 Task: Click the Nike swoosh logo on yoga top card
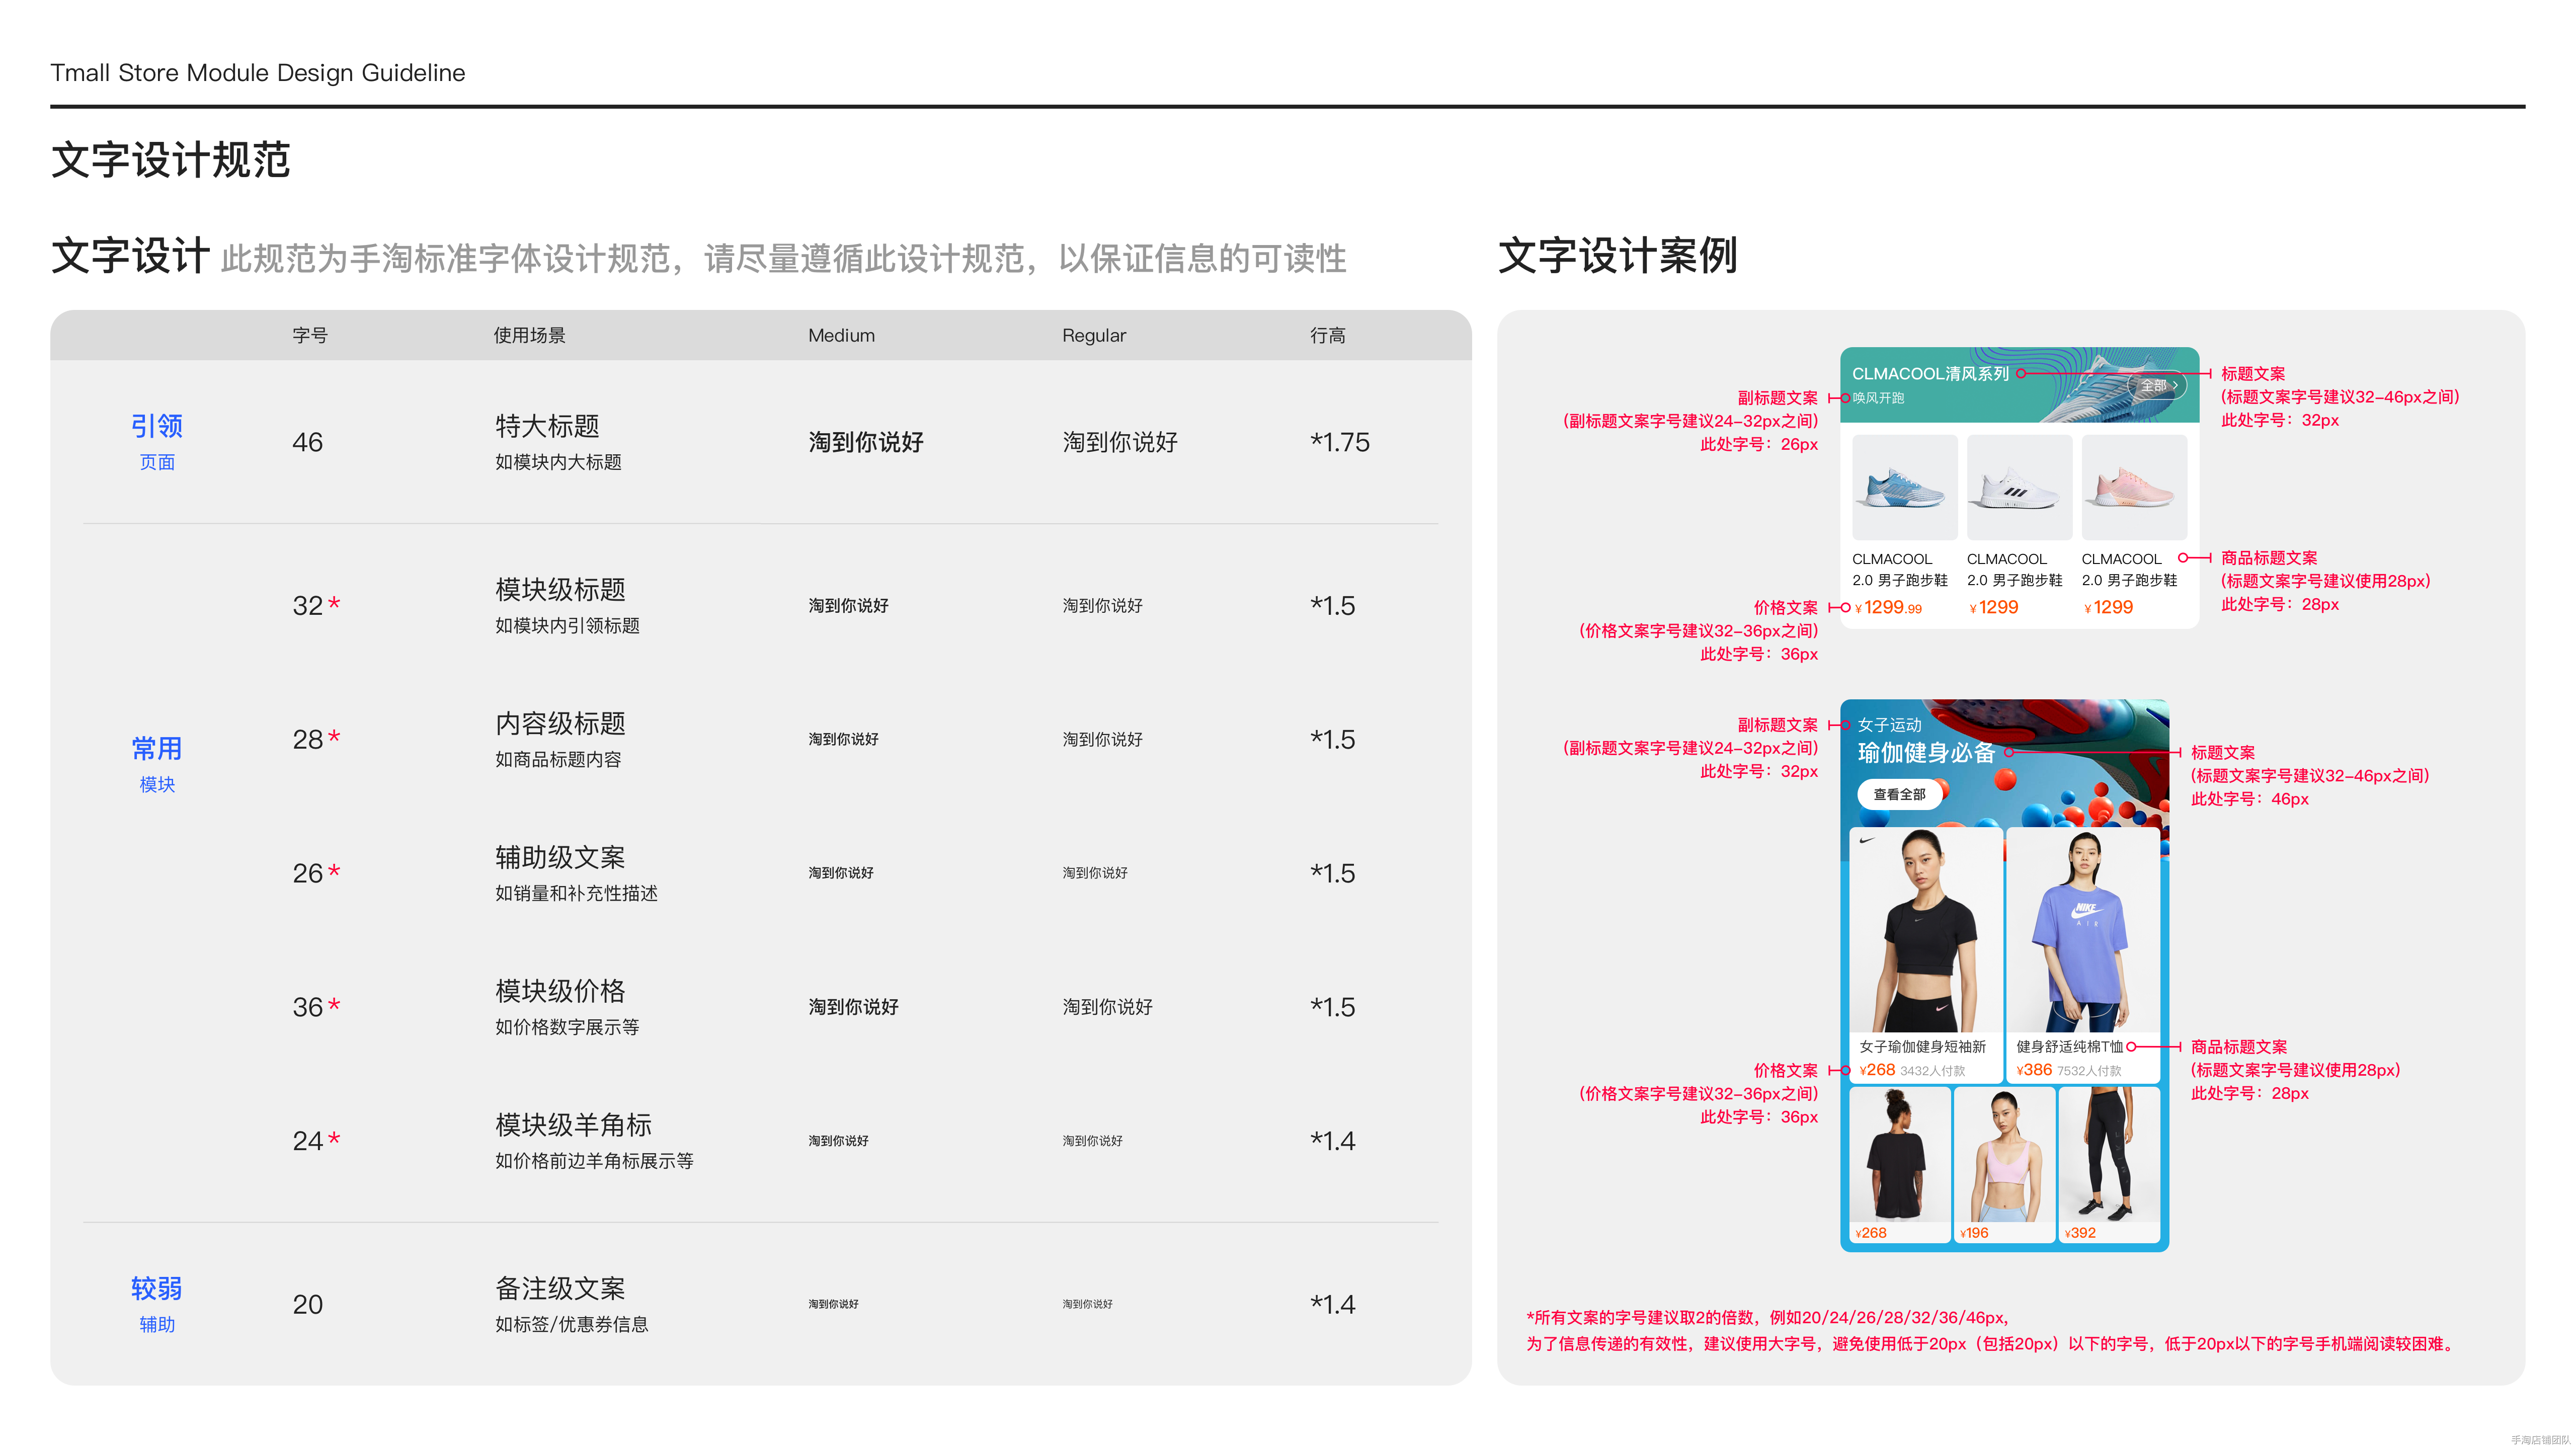click(x=1866, y=841)
